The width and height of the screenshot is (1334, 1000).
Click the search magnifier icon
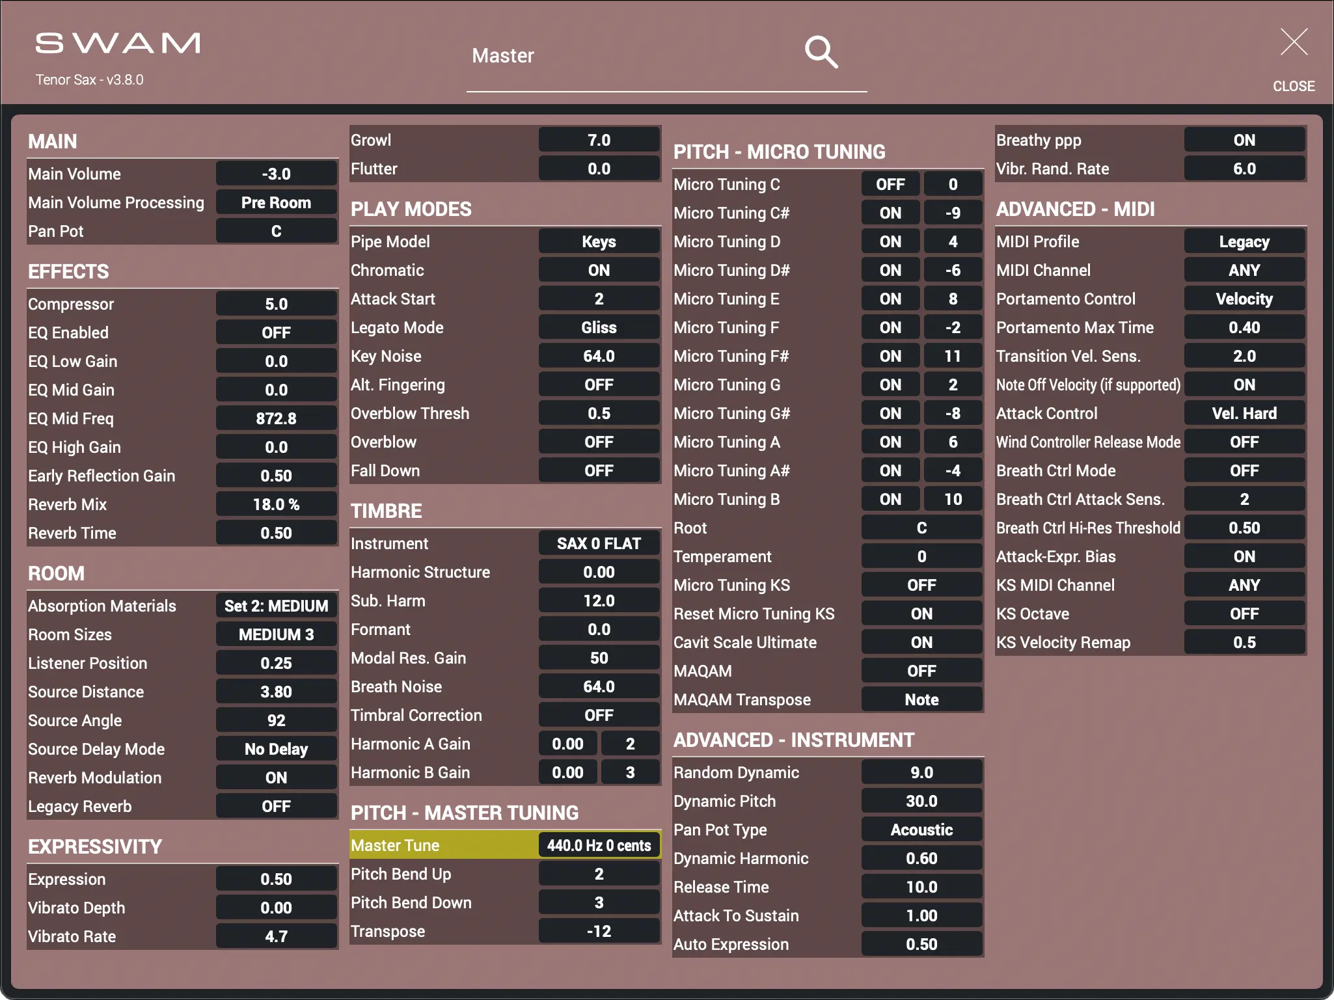click(x=821, y=52)
